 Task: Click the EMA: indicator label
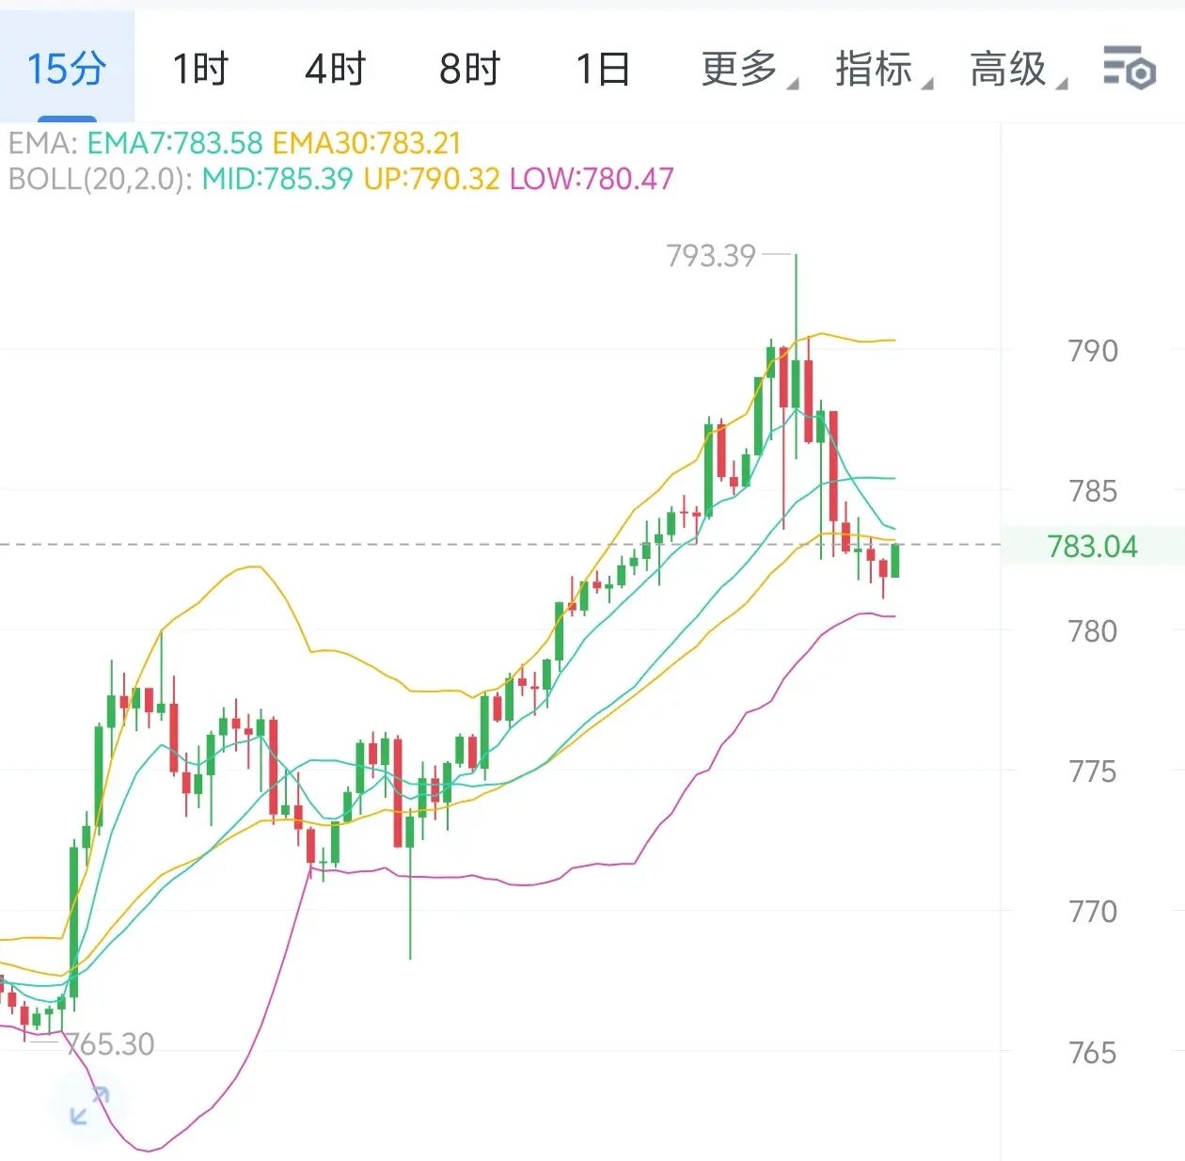[42, 143]
